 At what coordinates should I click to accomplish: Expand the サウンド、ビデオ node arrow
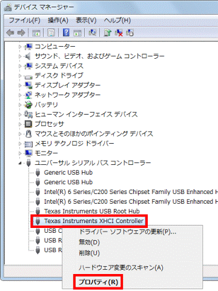click(20, 56)
